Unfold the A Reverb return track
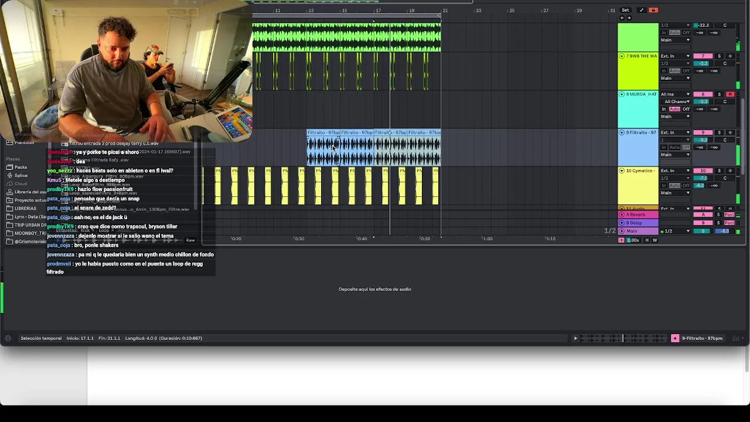This screenshot has height=422, width=750. [x=622, y=215]
